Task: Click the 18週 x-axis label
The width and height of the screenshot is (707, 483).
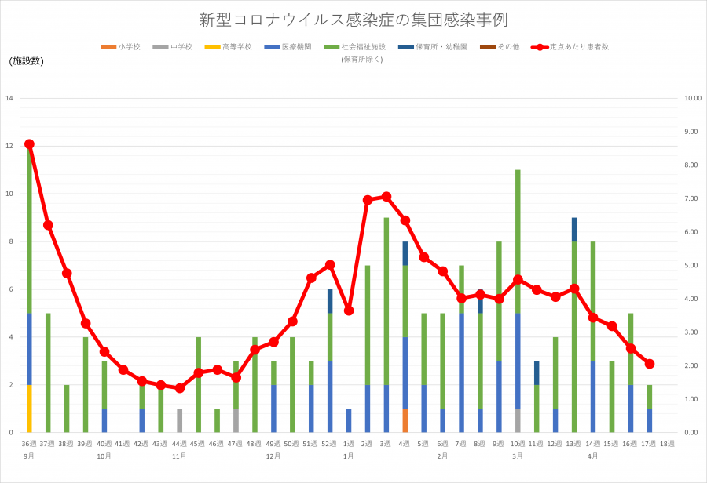Action: tap(667, 444)
